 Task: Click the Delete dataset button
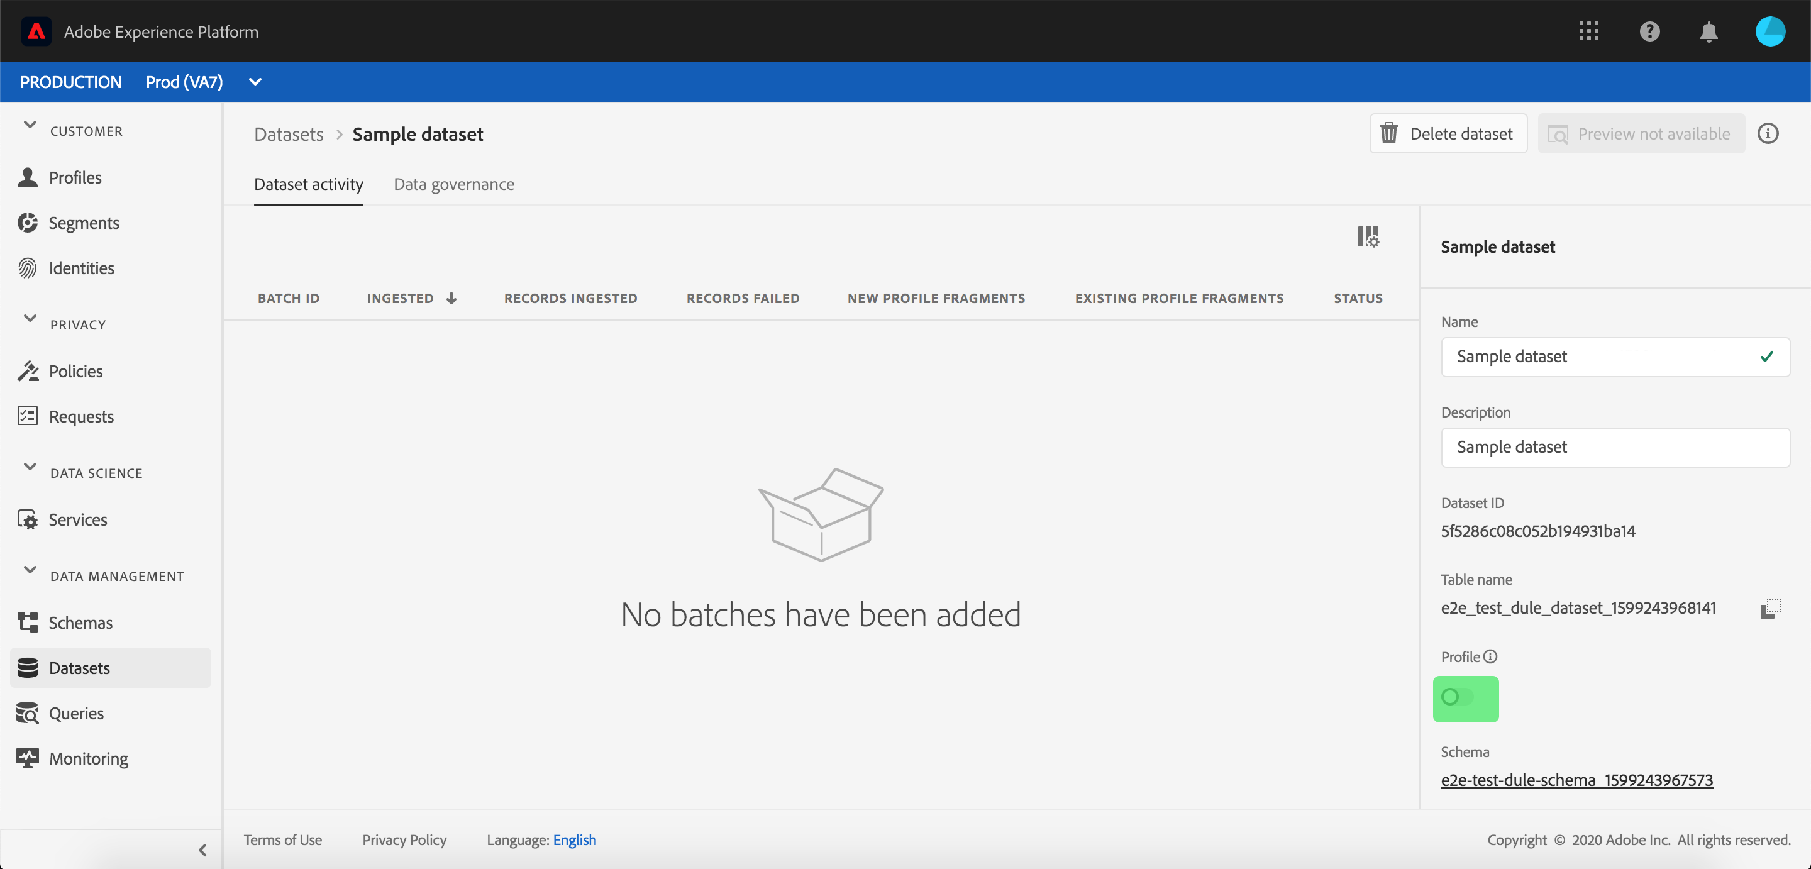coord(1448,133)
